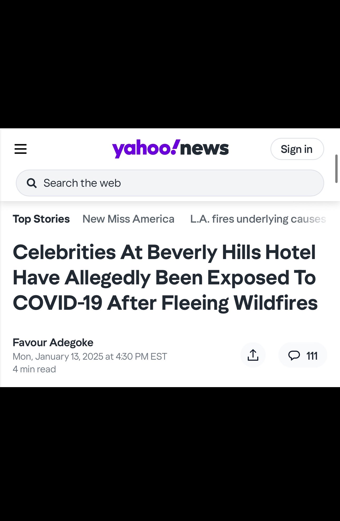
Task: Click the headline line "Have Allegedly Been Exposed To"
Action: pos(164,278)
